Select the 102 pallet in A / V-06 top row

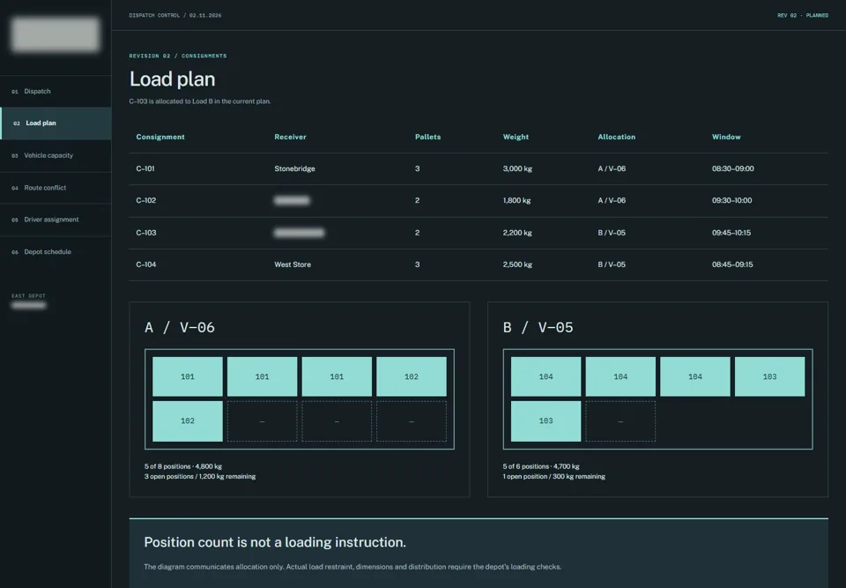pos(412,377)
